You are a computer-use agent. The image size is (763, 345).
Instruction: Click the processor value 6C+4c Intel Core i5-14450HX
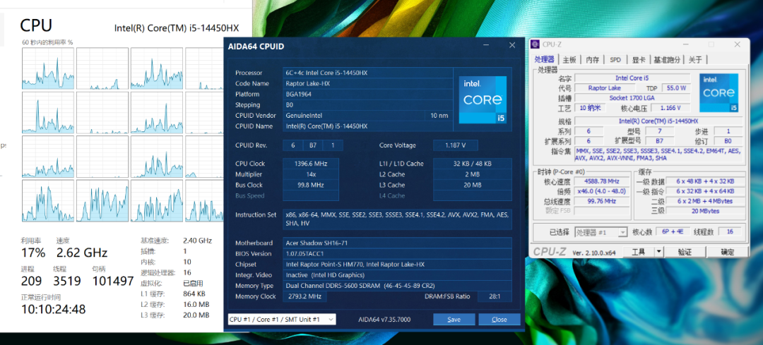[x=367, y=73]
